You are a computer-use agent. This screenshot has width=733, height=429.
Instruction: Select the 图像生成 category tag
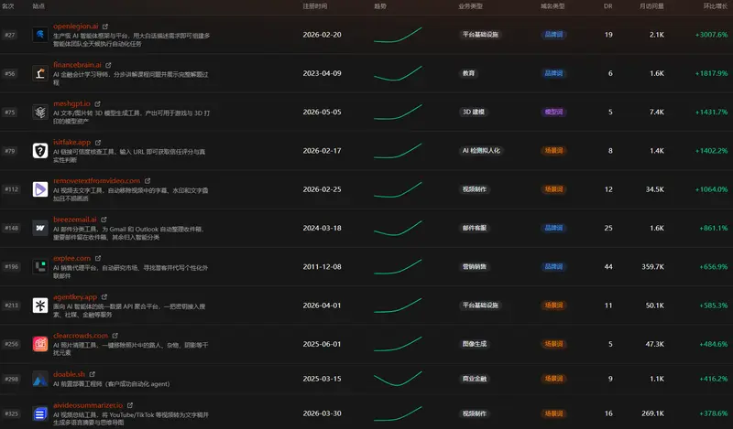click(475, 344)
